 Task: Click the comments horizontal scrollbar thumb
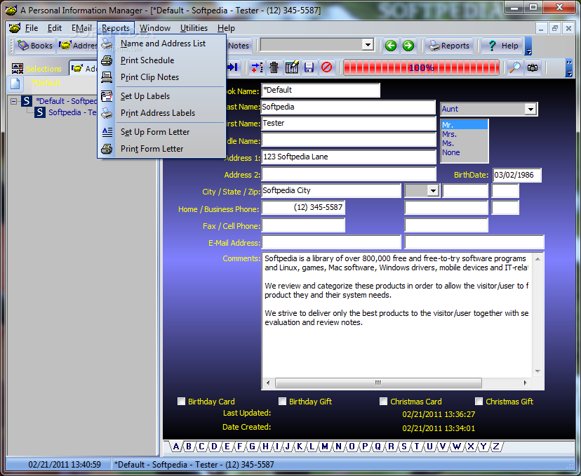coord(378,383)
